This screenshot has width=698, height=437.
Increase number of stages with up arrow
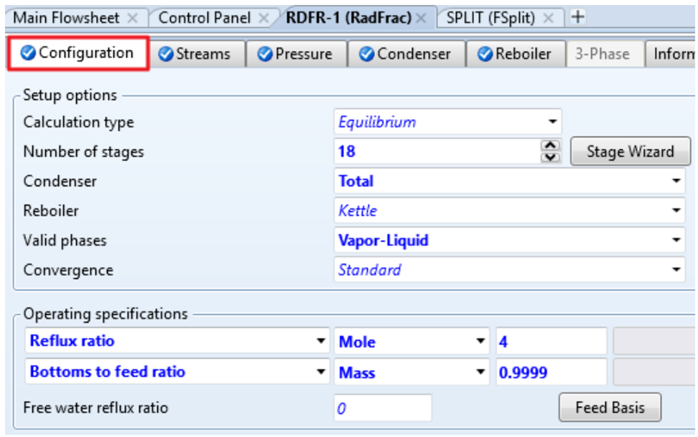[x=551, y=146]
